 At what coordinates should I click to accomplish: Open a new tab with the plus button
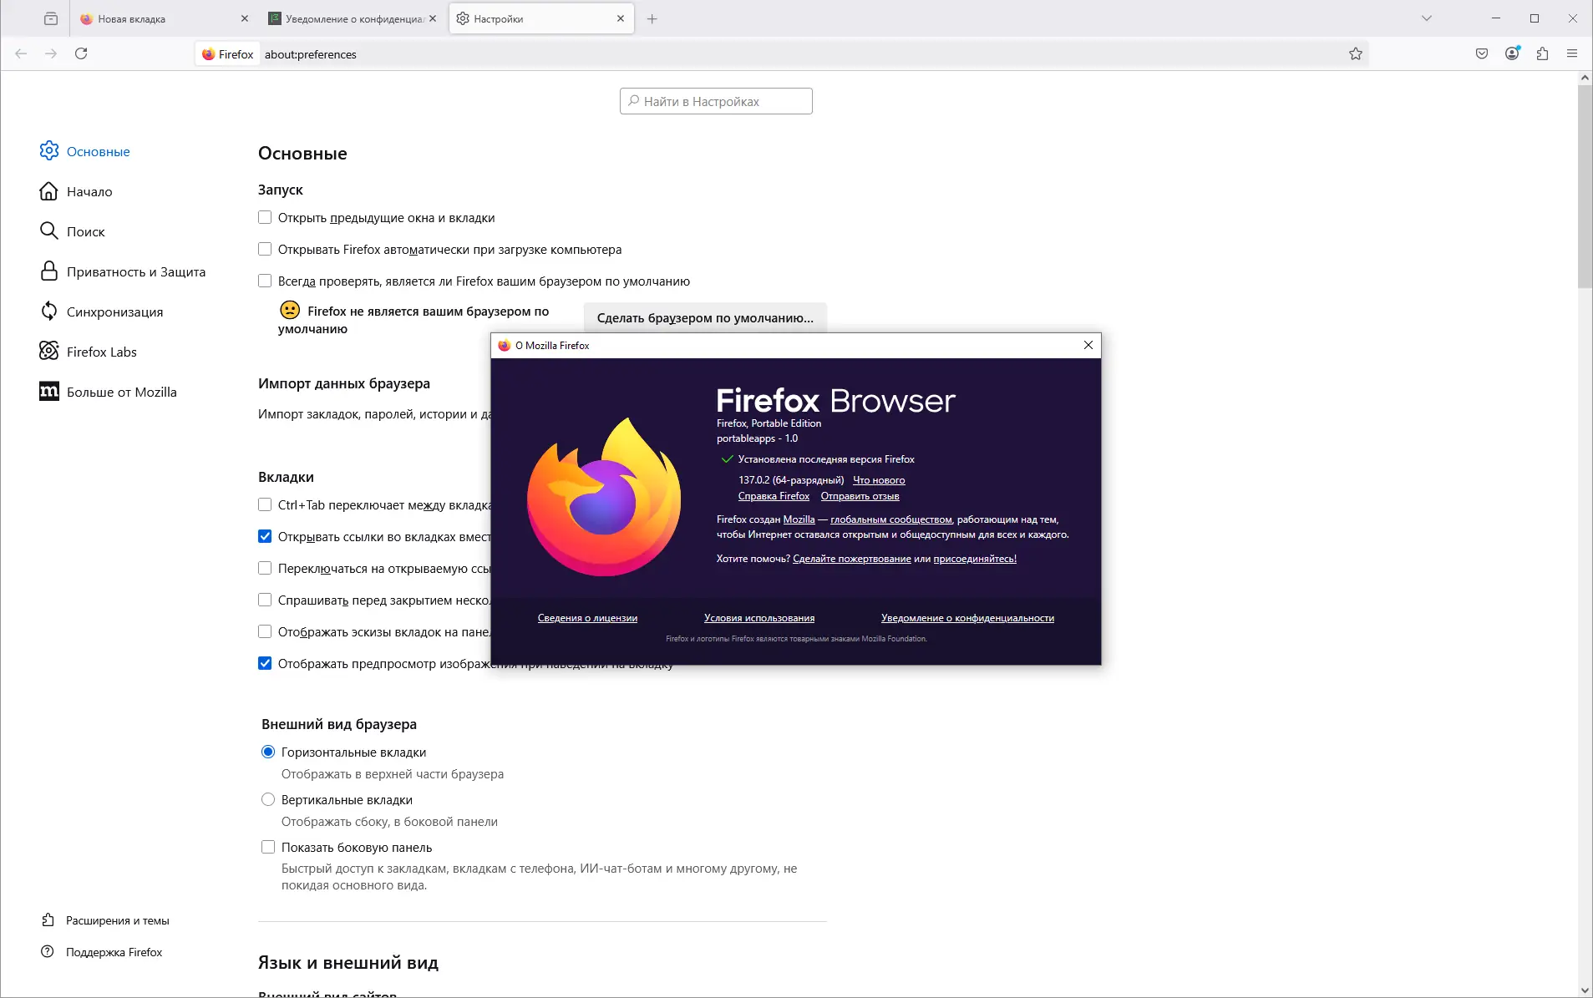[x=652, y=18]
